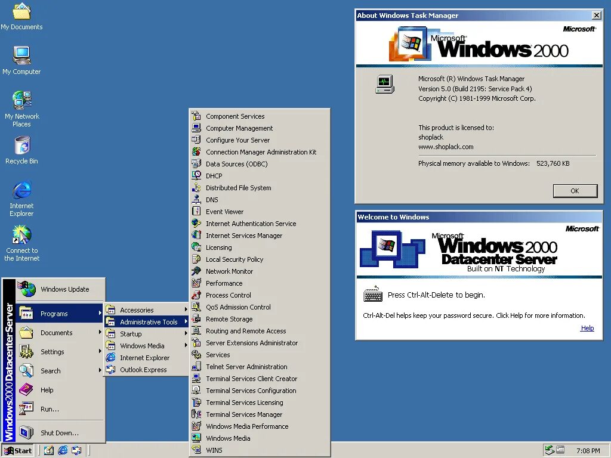
Task: Select the Internet Explorer desktop icon
Action: (22, 199)
